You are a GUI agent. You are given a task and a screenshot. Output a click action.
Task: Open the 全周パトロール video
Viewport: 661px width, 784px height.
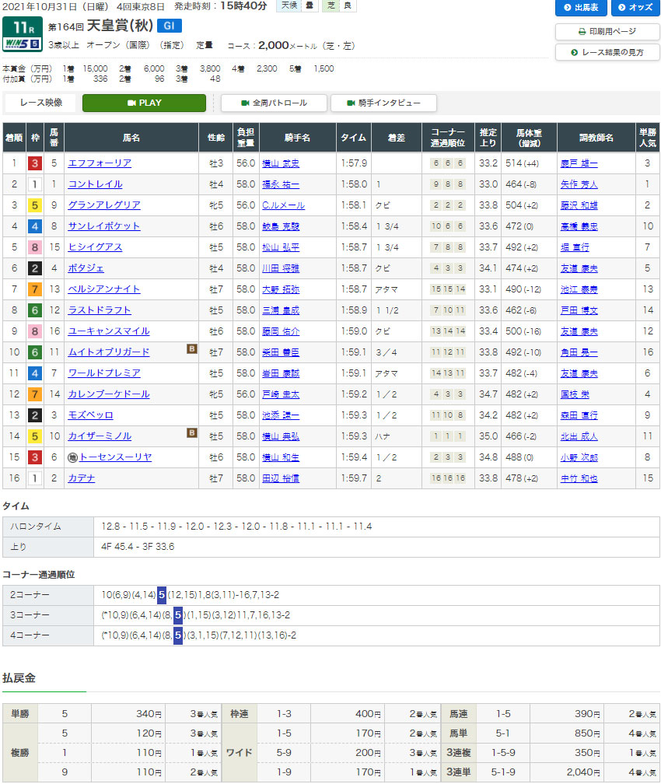274,103
